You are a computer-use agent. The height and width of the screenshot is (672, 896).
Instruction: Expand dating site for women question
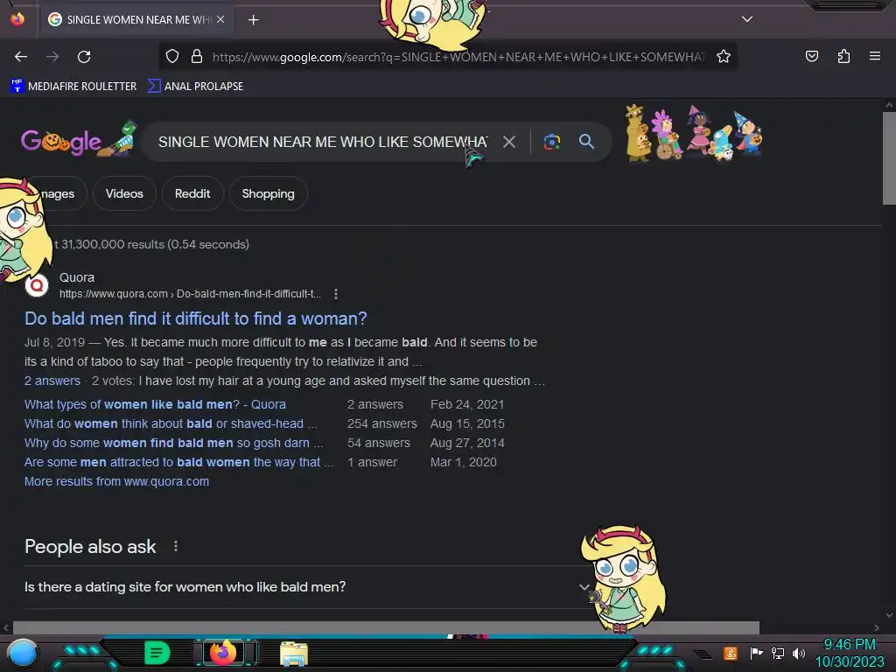[305, 587]
